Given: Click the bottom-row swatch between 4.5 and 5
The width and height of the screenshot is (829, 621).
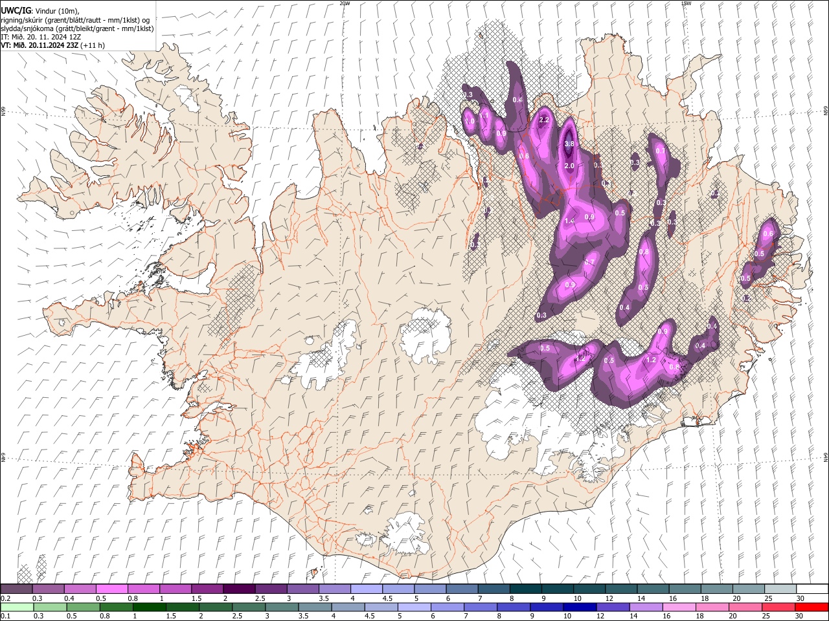Looking at the screenshot, I should 381,607.
